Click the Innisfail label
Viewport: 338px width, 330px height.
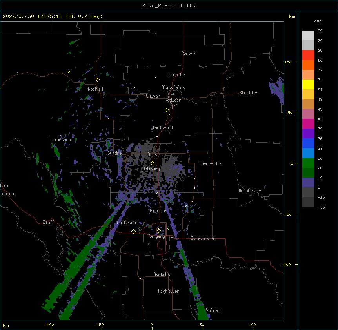tap(163, 128)
